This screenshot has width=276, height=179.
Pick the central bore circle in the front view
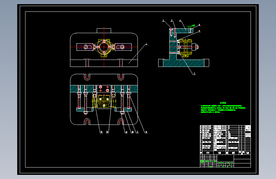coord(104,47)
